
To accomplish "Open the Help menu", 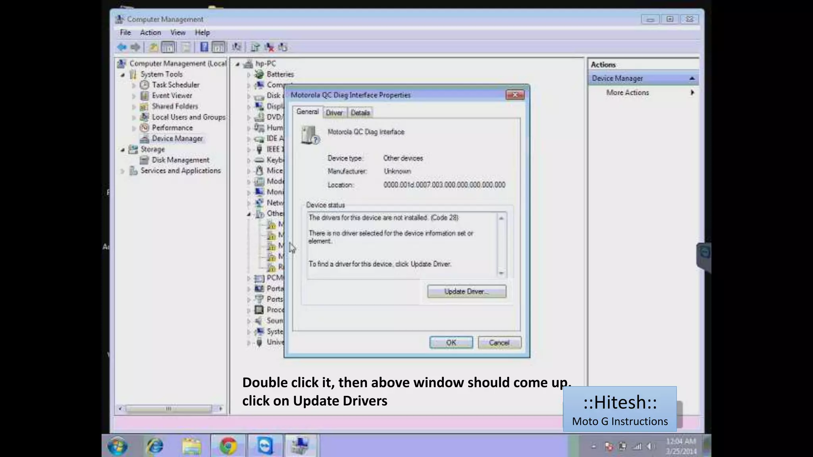I will pyautogui.click(x=202, y=33).
